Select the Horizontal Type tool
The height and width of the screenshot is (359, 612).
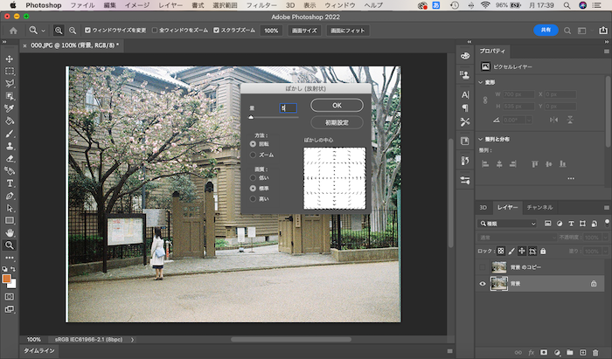(x=10, y=183)
